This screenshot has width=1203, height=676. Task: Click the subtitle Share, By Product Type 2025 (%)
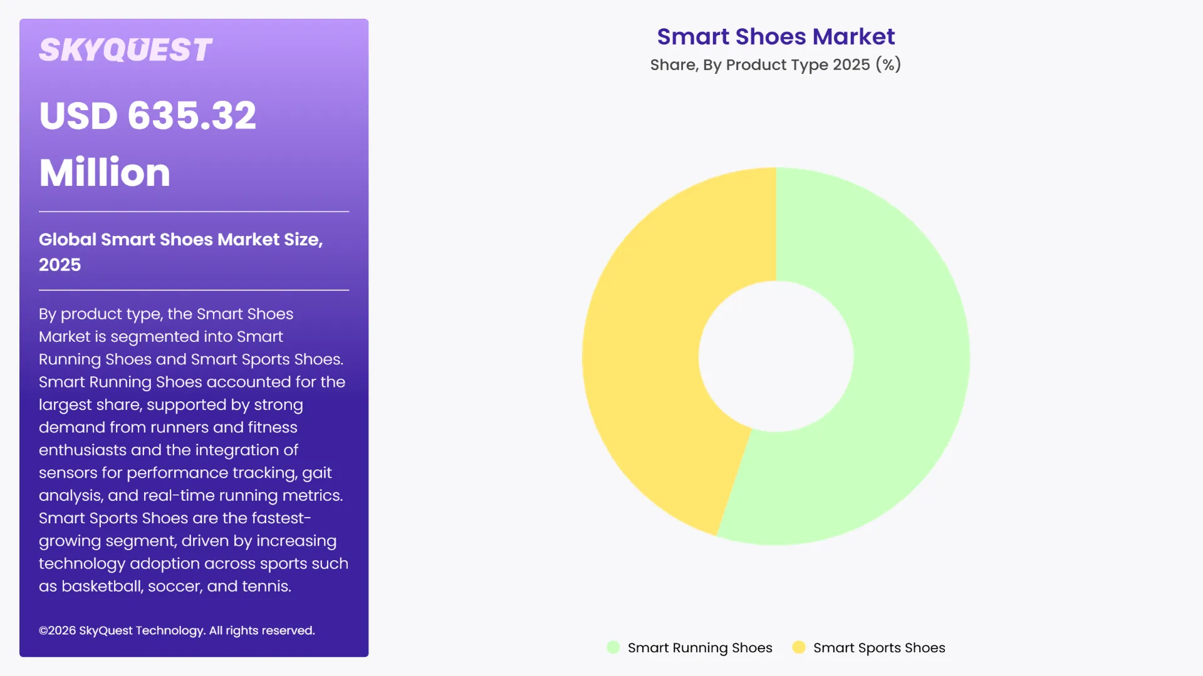coord(776,64)
